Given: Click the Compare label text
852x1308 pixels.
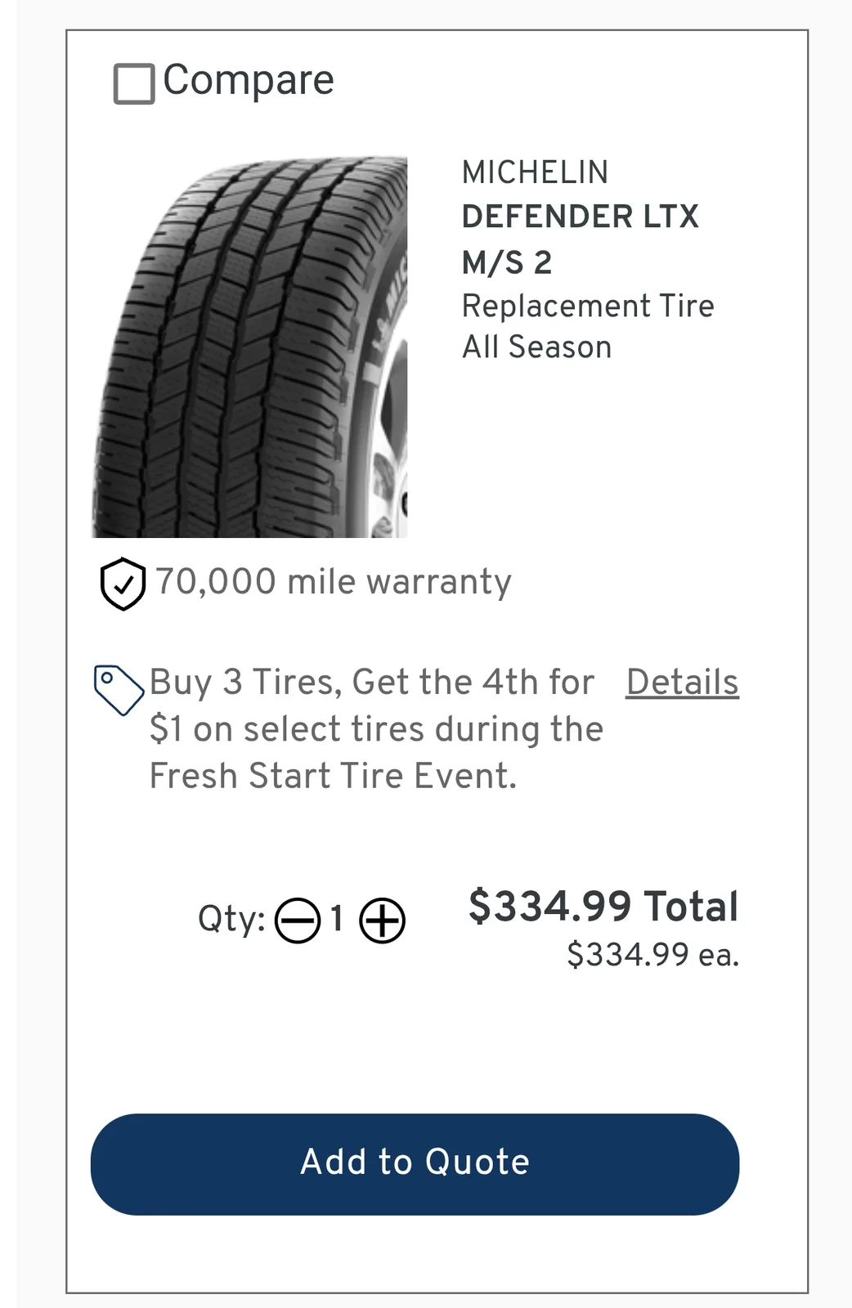Looking at the screenshot, I should (249, 80).
